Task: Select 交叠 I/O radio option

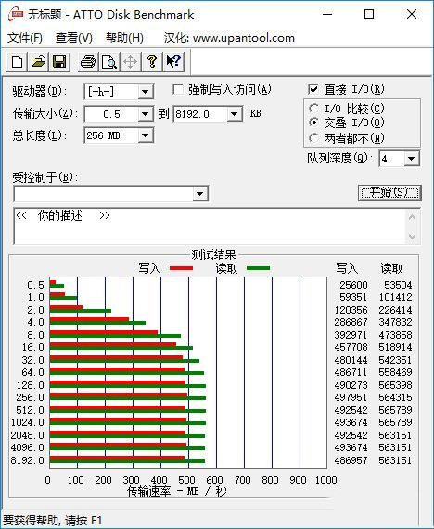Action: (313, 123)
